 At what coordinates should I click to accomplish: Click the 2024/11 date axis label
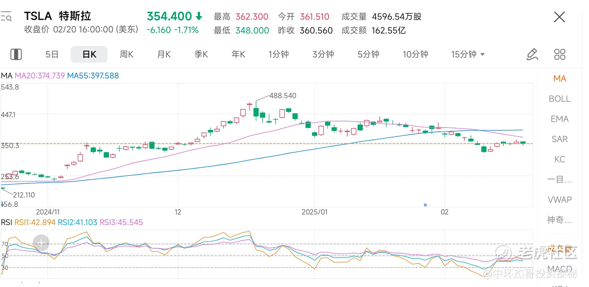[48, 212]
